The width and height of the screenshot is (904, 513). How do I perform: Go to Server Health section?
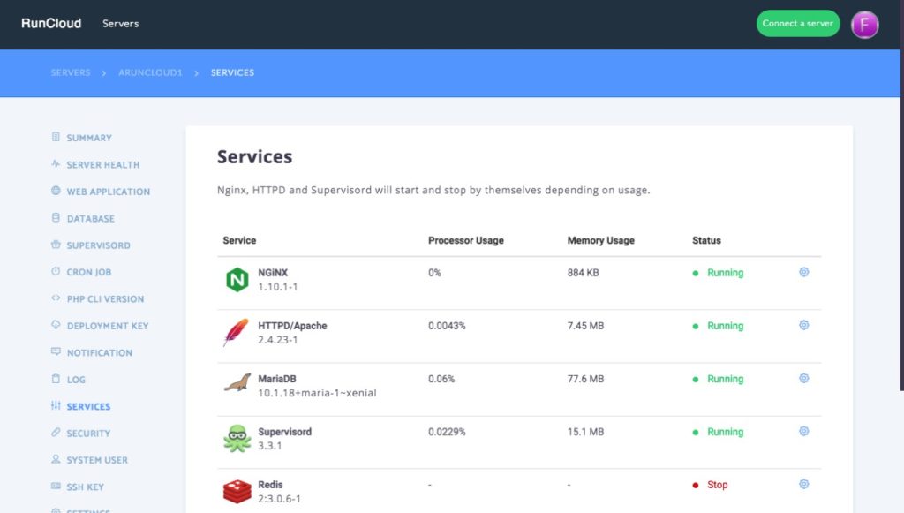pos(102,165)
